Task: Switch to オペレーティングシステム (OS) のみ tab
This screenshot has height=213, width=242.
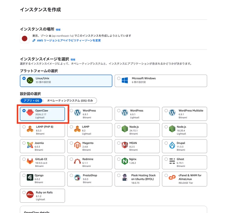Action: click(70, 101)
